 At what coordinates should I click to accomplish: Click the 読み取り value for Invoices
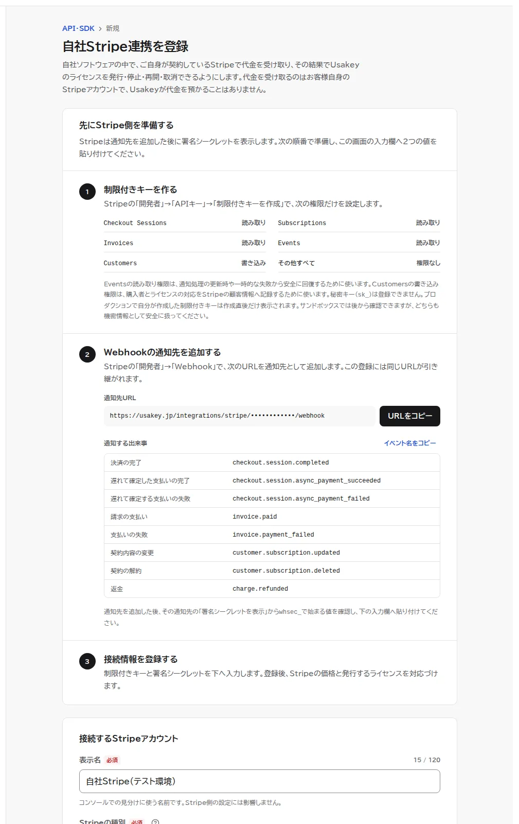[254, 243]
